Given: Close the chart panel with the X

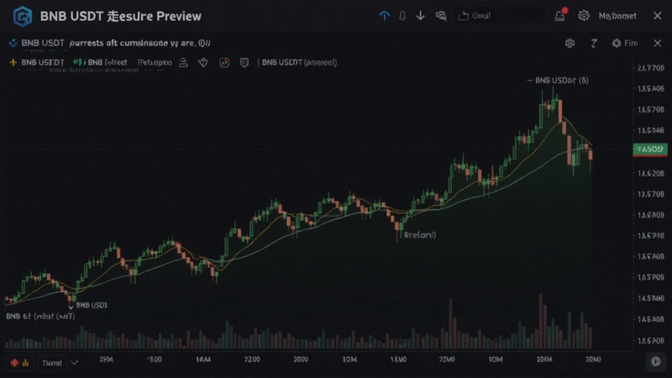Looking at the screenshot, I should coord(658,44).
